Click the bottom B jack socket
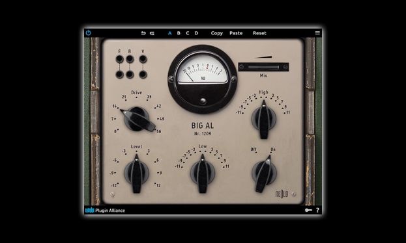The height and width of the screenshot is (243, 406). coord(130,75)
